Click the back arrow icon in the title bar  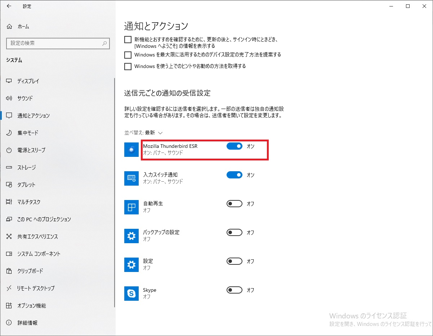tap(9, 6)
